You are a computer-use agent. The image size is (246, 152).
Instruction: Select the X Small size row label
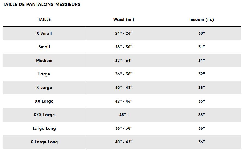[x=44, y=33]
